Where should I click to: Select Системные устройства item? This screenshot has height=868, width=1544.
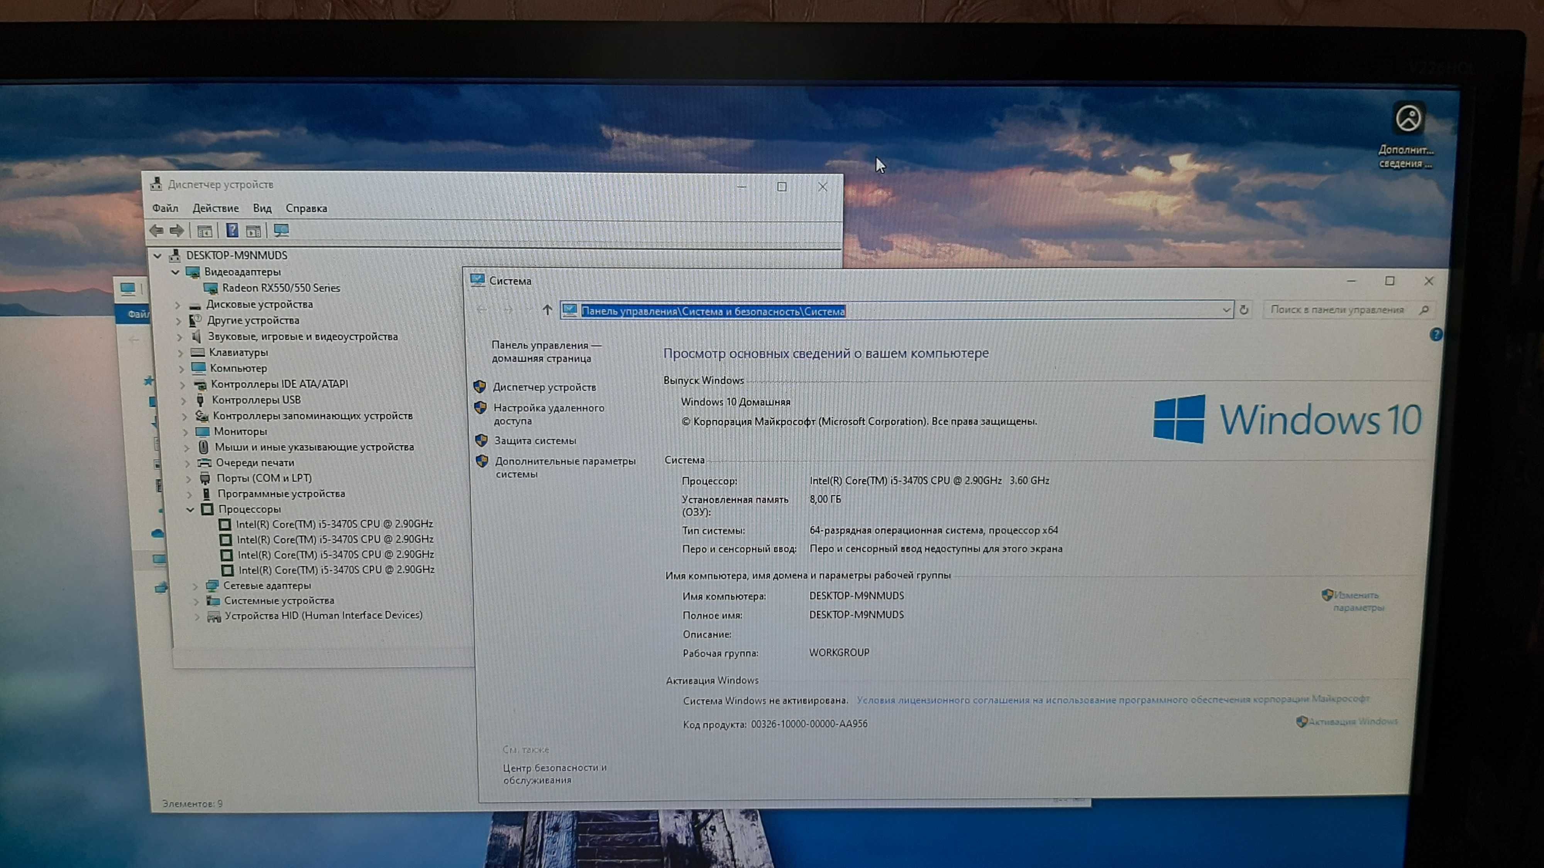[x=279, y=600]
